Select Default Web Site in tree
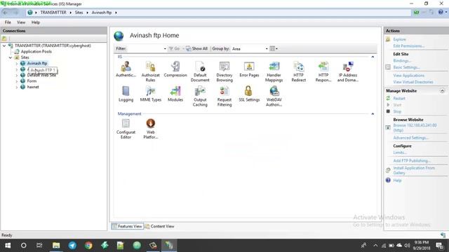 click(41, 75)
